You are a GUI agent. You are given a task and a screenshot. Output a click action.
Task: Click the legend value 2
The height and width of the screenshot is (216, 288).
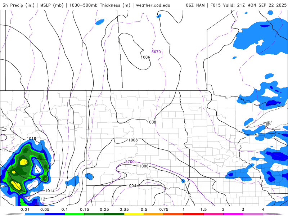(223, 210)
